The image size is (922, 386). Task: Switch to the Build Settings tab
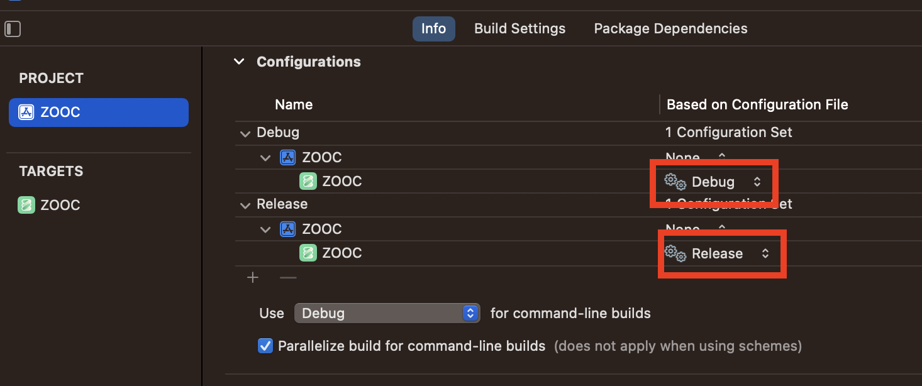tap(519, 29)
